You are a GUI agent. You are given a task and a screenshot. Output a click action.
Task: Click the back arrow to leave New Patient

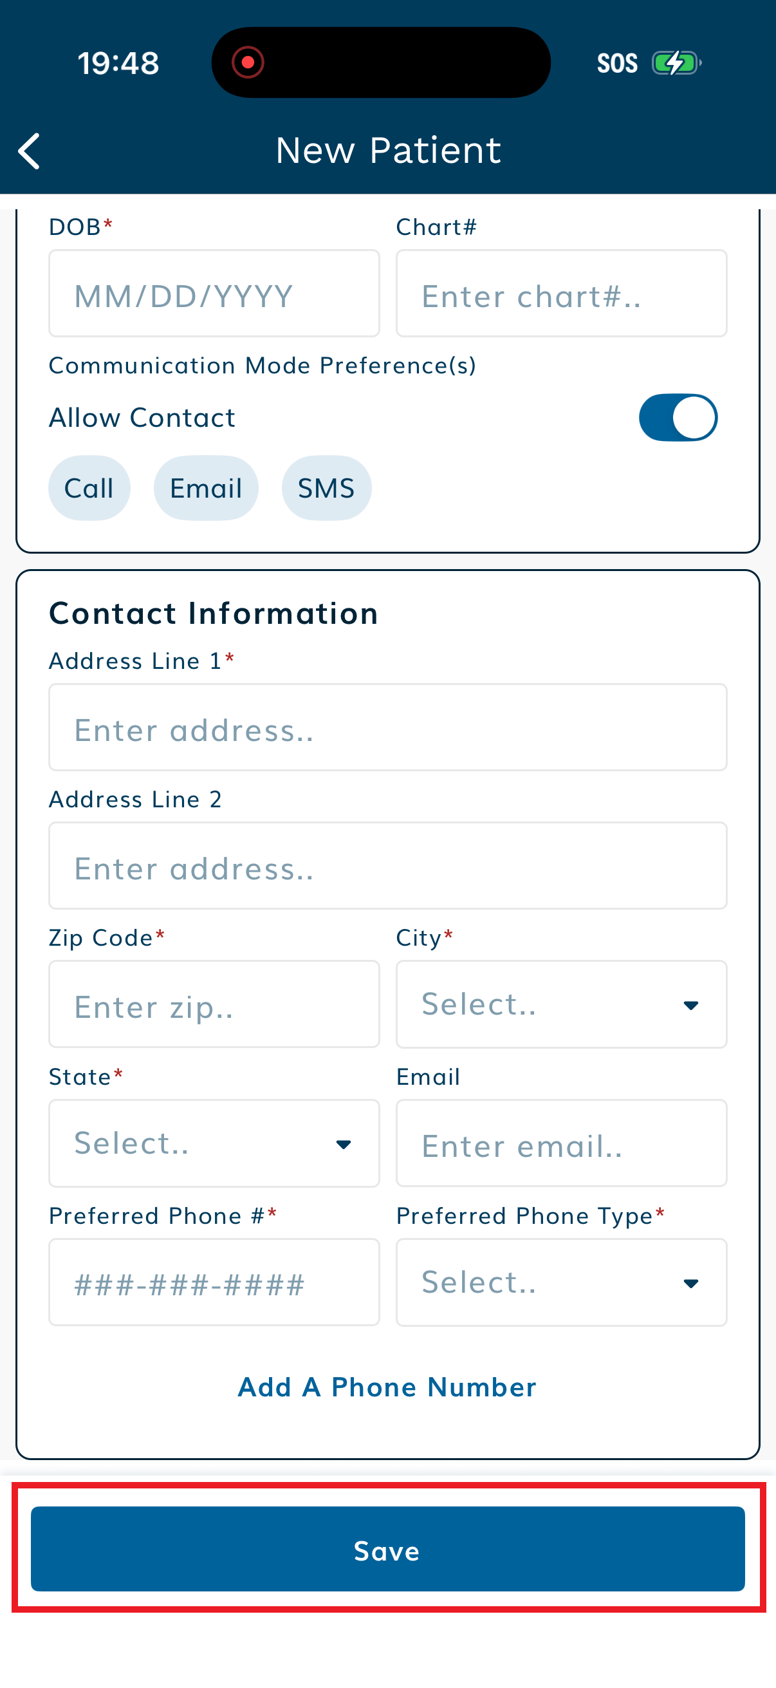(x=30, y=151)
